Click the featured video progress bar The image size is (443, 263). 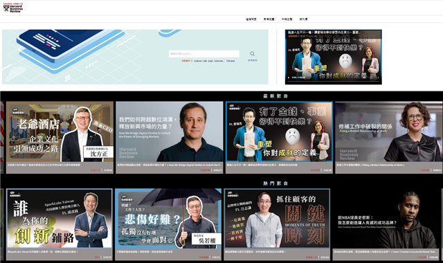point(334,81)
